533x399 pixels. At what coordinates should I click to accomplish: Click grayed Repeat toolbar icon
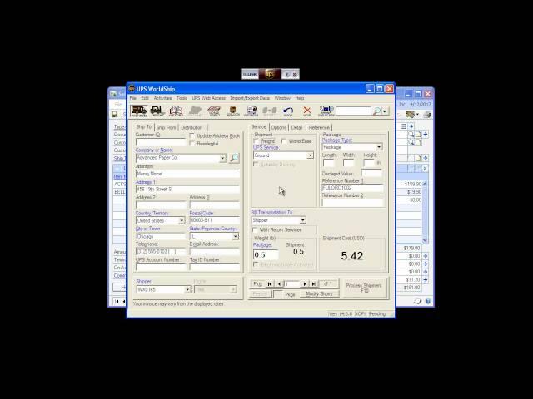[270, 111]
